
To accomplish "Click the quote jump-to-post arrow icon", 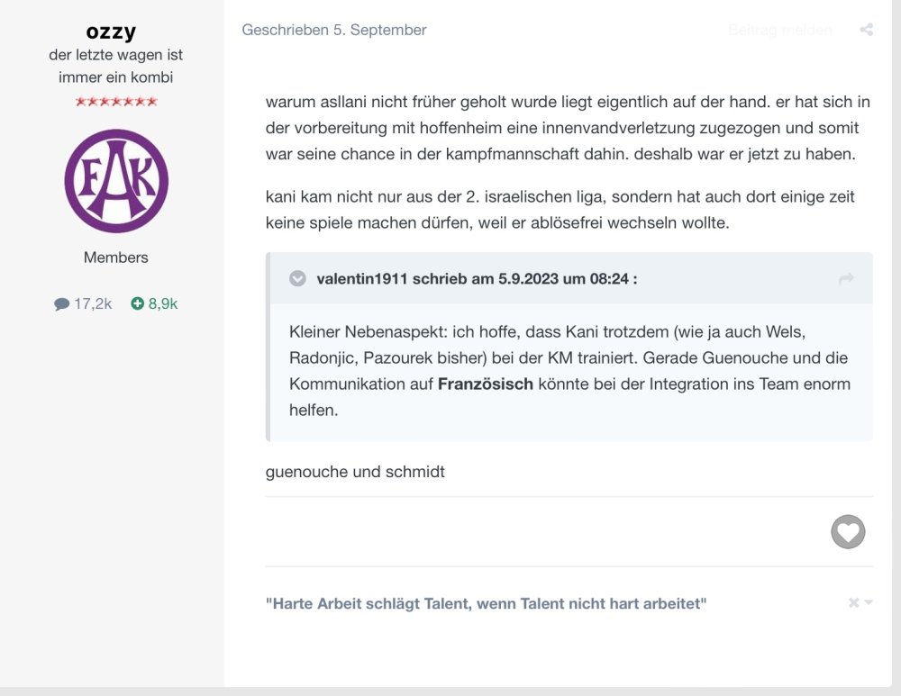I will click(x=846, y=279).
